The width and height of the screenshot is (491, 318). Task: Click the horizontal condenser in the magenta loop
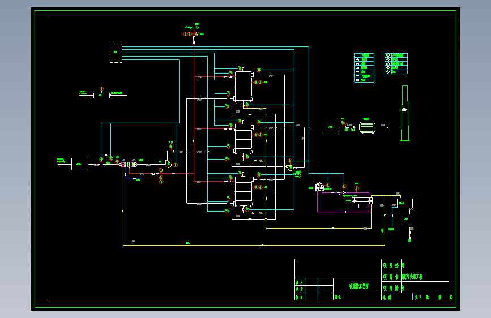tap(362, 201)
